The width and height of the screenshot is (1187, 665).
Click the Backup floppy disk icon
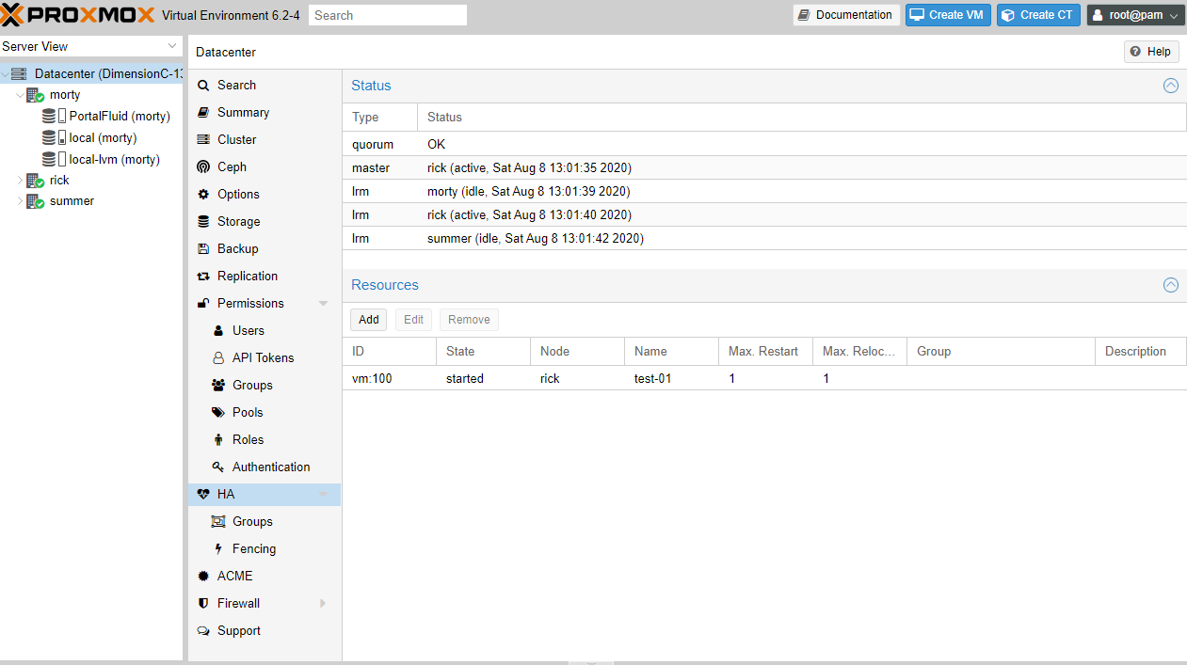click(x=203, y=248)
